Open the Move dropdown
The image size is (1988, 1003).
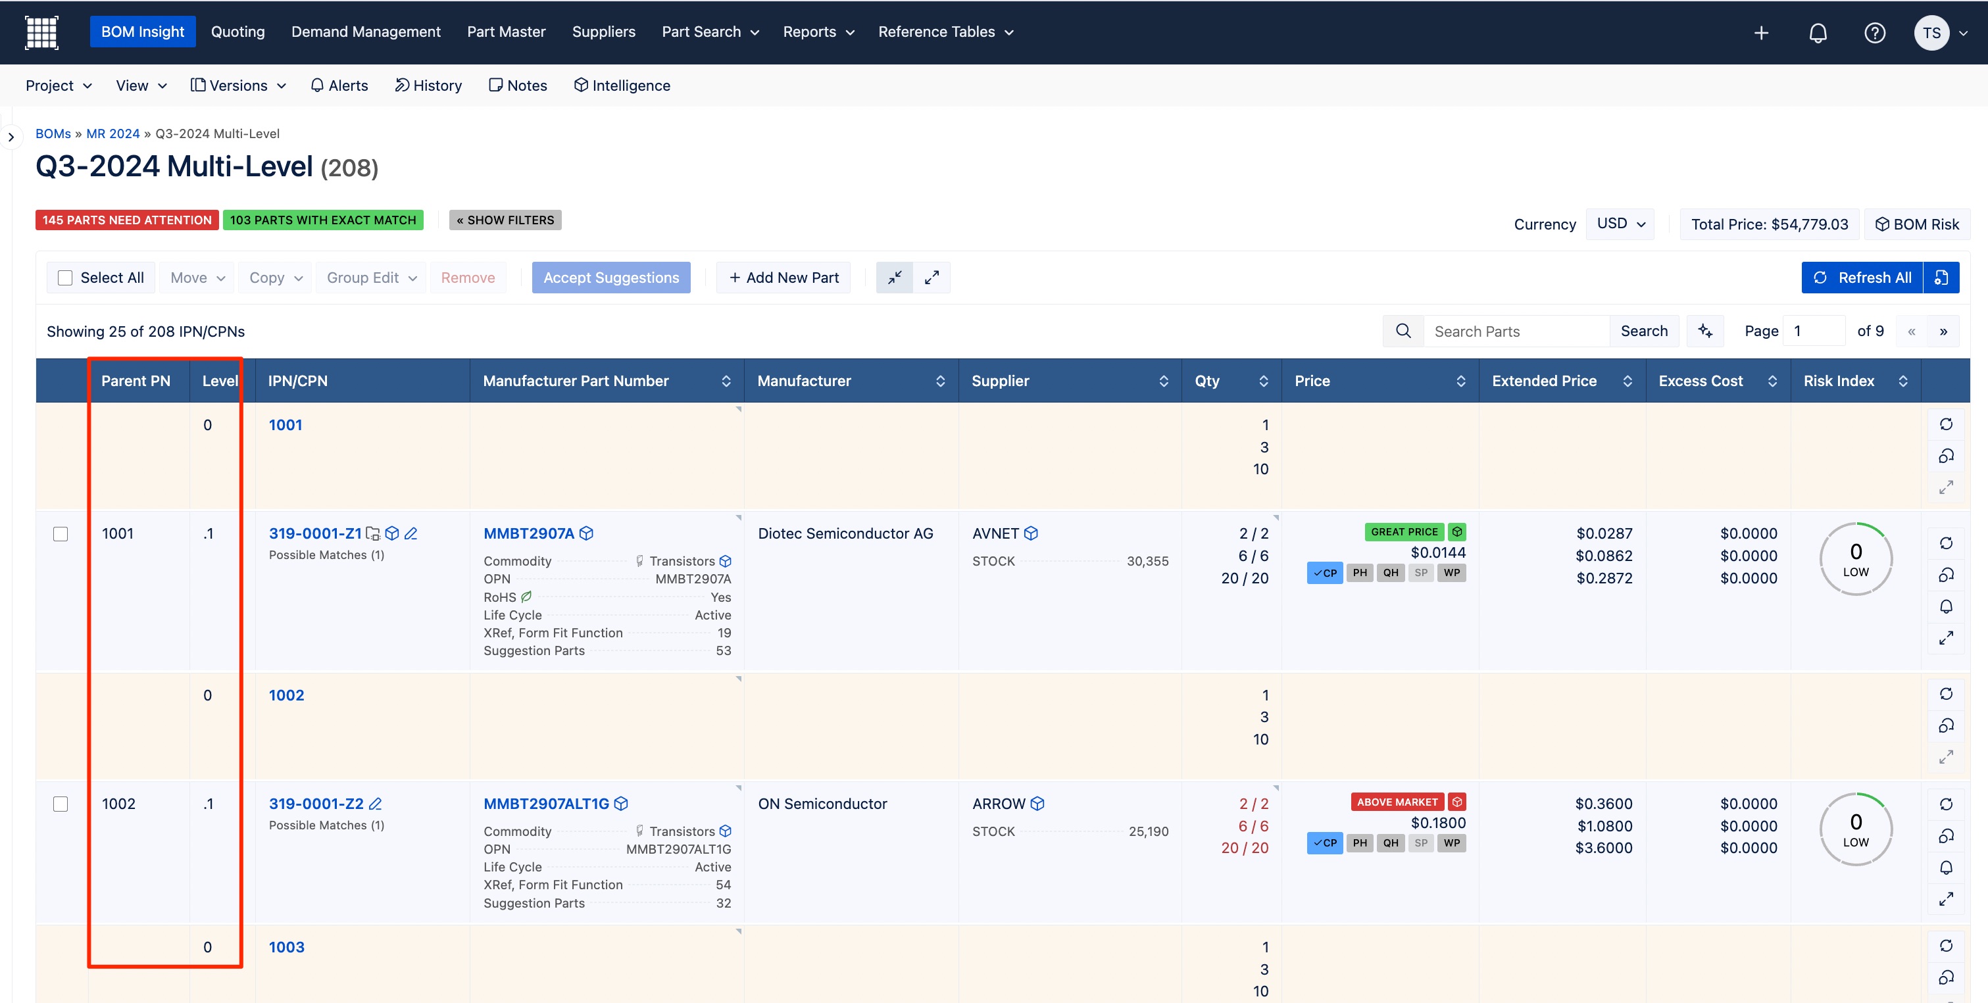[x=197, y=278]
